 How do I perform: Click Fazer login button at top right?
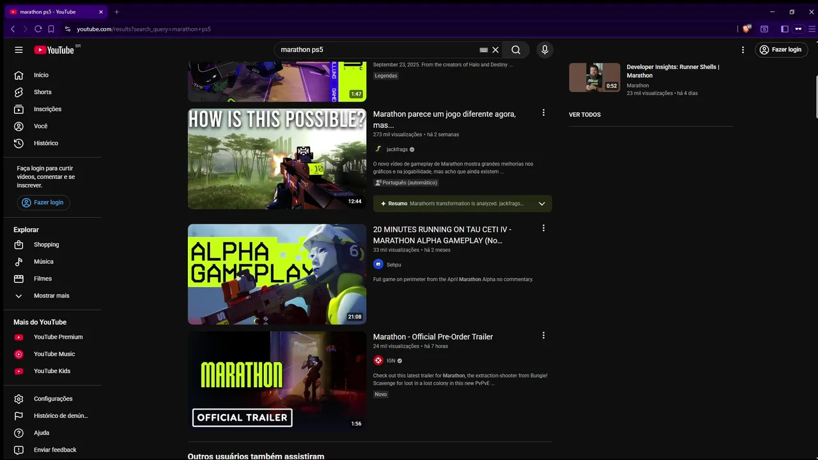[781, 50]
